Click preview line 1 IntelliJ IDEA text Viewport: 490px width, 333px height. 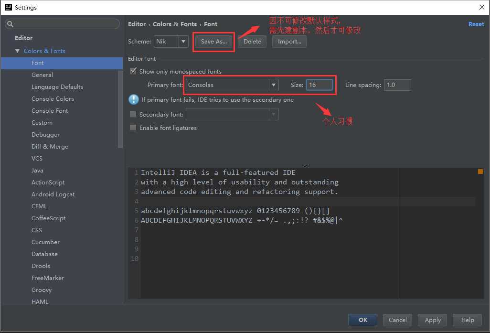tap(218, 172)
